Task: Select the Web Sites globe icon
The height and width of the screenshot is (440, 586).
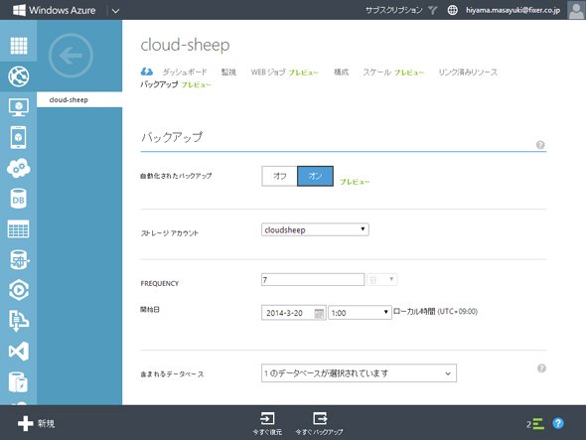Action: coord(18,76)
